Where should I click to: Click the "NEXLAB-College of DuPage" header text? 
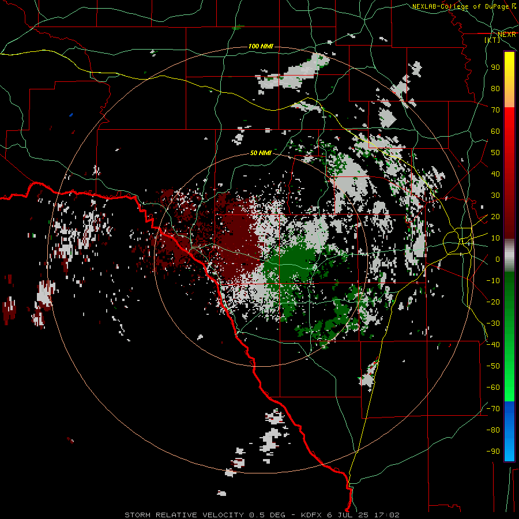pyautogui.click(x=460, y=6)
